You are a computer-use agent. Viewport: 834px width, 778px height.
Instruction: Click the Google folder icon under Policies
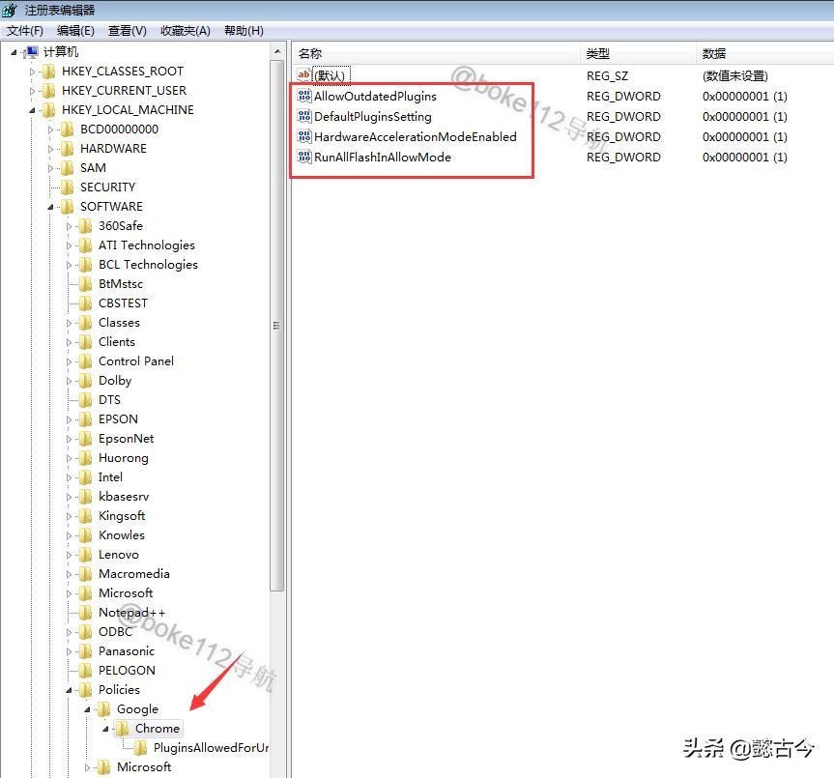click(104, 709)
